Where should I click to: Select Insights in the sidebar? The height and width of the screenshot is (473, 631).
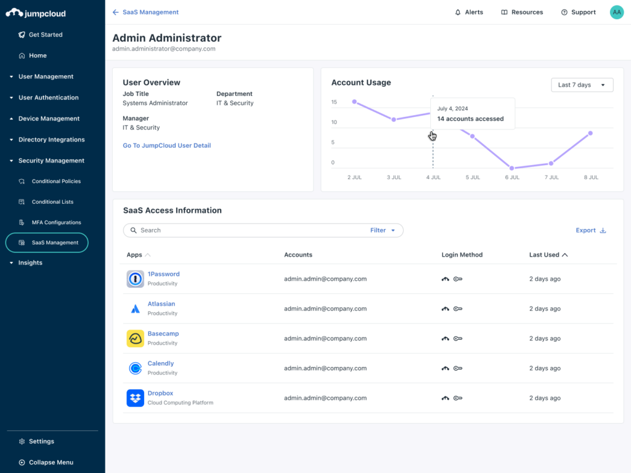[31, 262]
